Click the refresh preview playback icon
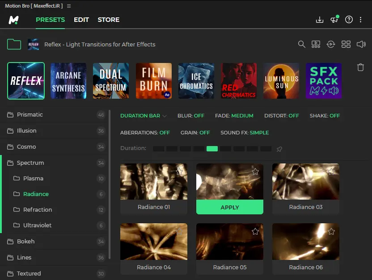The height and width of the screenshot is (280, 372). [331, 44]
